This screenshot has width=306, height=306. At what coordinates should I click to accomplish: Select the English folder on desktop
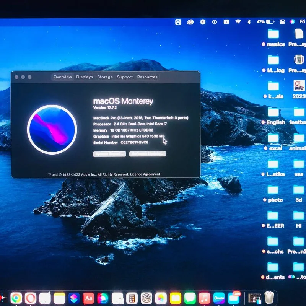pos(273,113)
